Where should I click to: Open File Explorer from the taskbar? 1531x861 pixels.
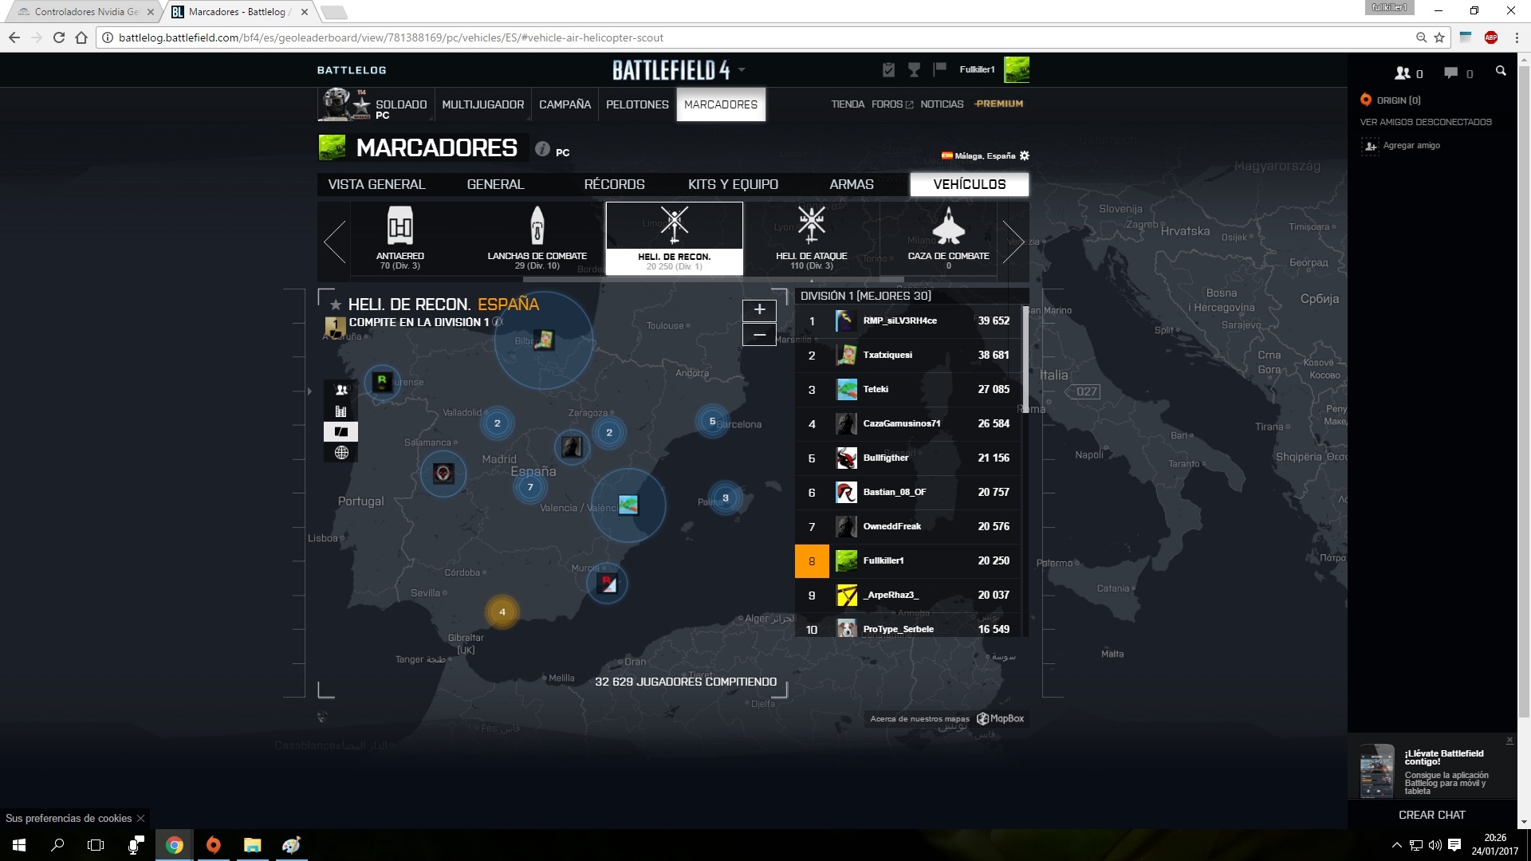(x=252, y=845)
